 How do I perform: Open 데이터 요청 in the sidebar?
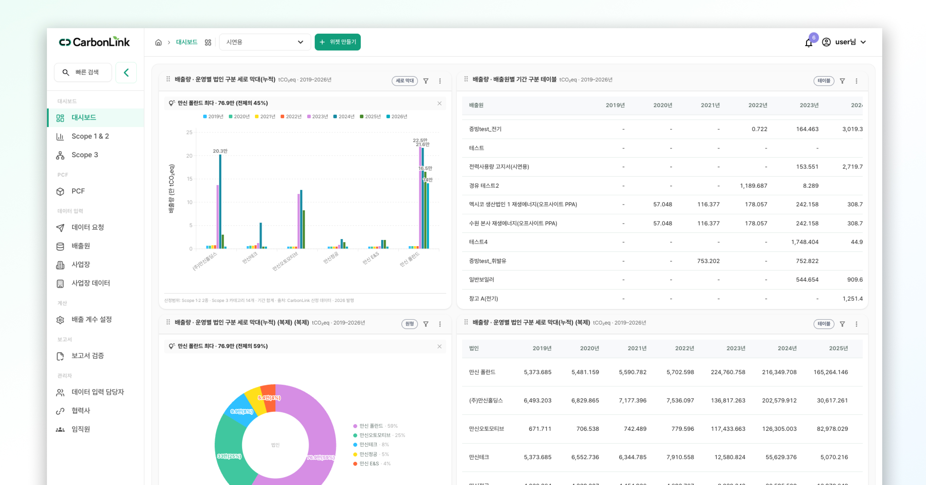point(96,228)
